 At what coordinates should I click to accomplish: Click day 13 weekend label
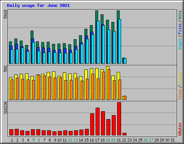(75, 140)
